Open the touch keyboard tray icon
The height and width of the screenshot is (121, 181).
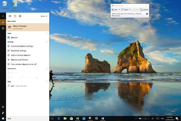coord(158,119)
